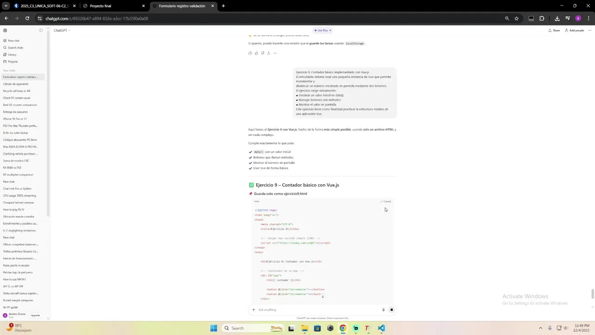Open browser Downloads
595x335 pixels.
[x=557, y=19]
